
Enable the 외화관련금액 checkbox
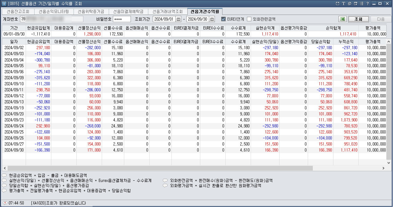[x=249, y=19]
